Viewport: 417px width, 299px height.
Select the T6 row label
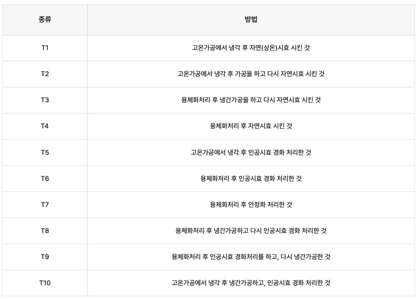click(45, 178)
